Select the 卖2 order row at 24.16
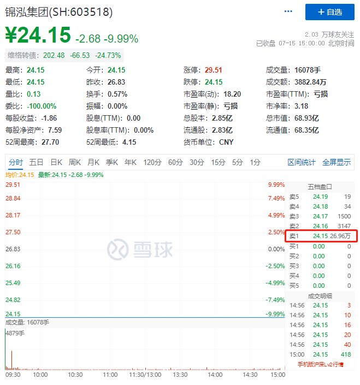 (x=320, y=226)
